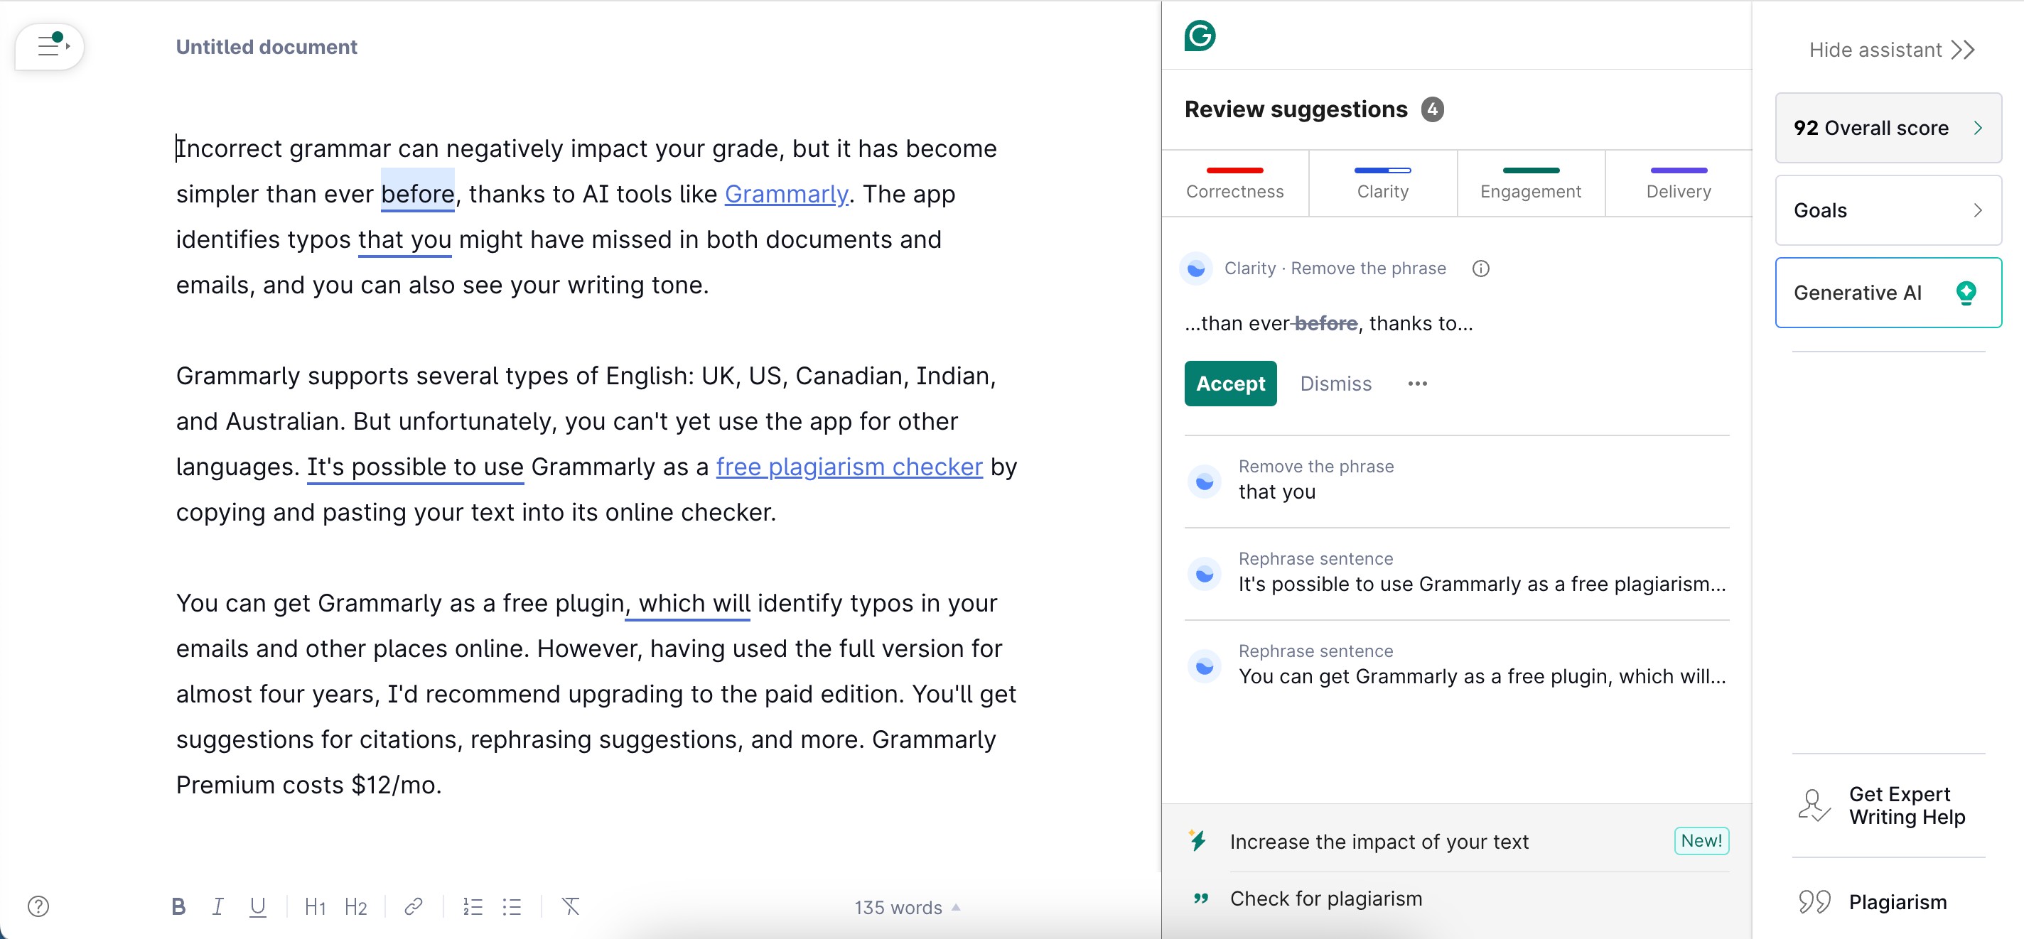Apply bold formatting
Screen dimensions: 2024x939
click(178, 907)
